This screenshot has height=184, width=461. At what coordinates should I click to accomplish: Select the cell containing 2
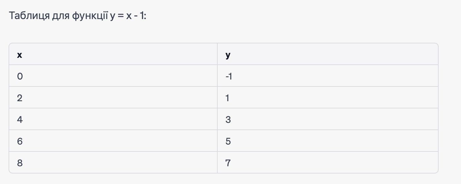pos(20,98)
